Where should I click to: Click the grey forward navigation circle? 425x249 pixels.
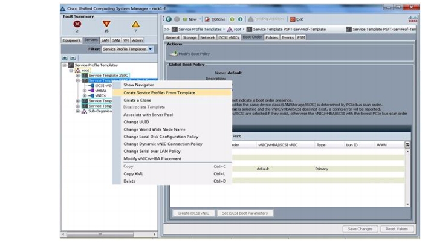point(177,19)
